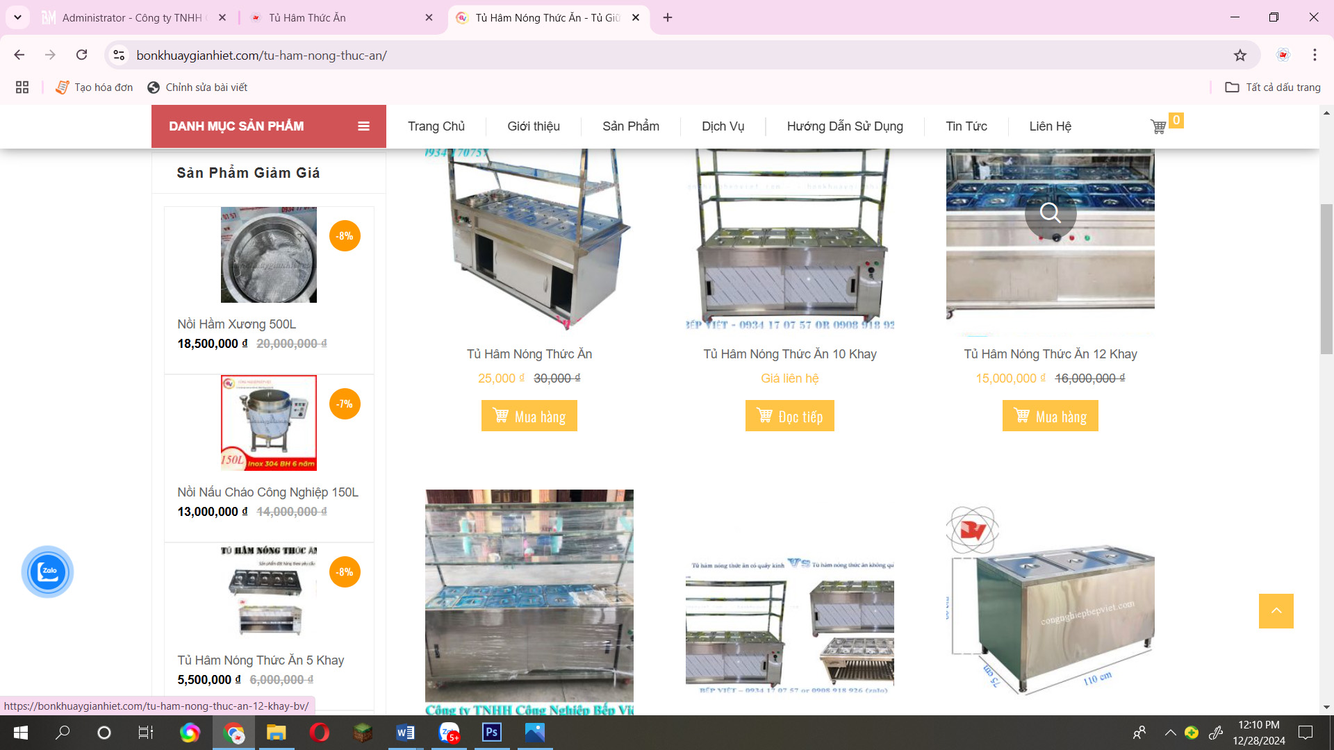
Task: Close the Administrator tab
Action: [222, 17]
